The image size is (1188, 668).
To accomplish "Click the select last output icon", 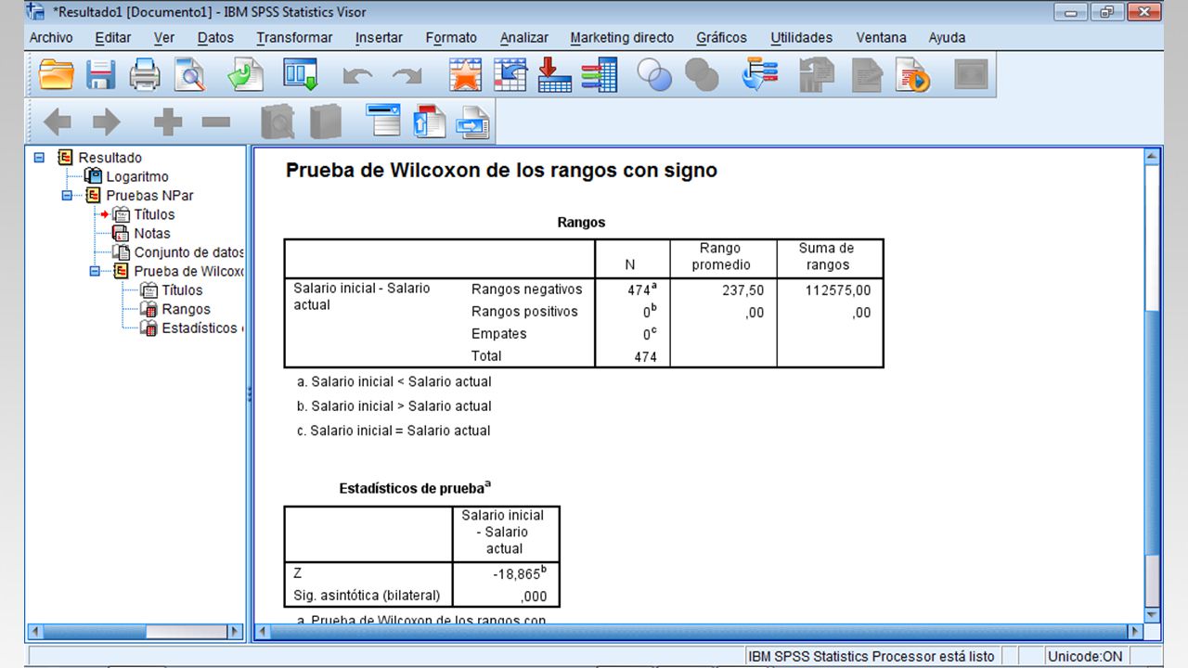I will point(758,75).
